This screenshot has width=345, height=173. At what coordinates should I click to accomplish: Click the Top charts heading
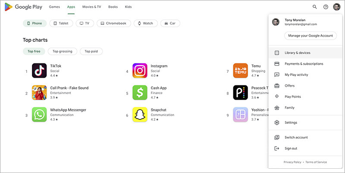click(35, 40)
